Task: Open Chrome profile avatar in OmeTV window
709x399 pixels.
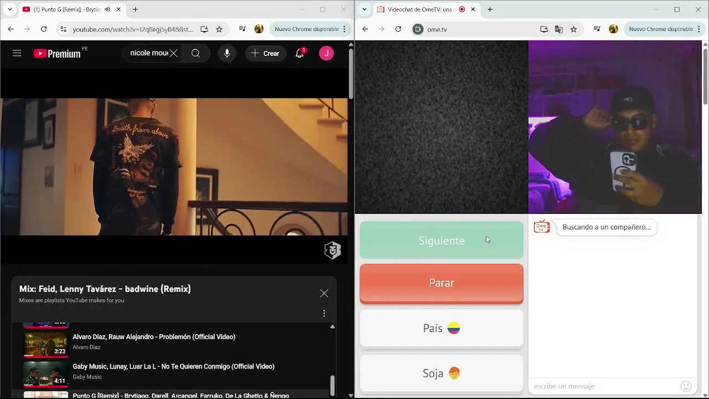Action: (613, 29)
